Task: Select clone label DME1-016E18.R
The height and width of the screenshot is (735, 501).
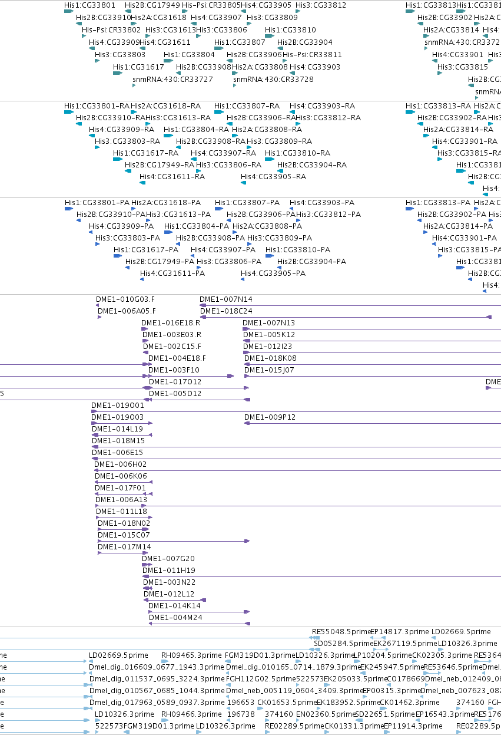Action: 171,323
